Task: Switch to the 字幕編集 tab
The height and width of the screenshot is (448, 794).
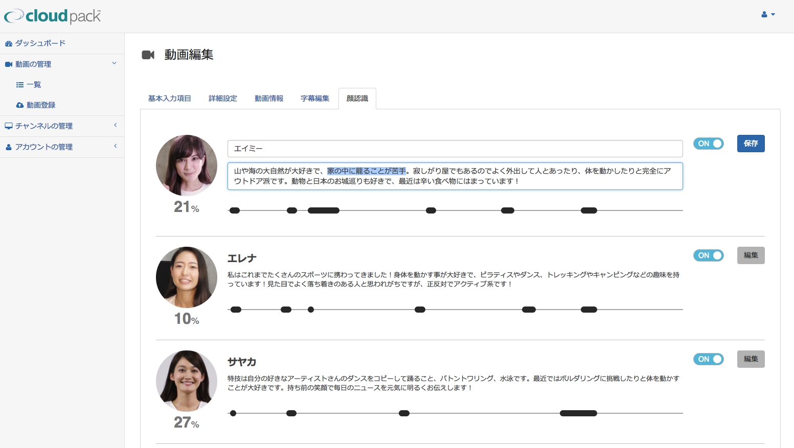Action: [315, 98]
